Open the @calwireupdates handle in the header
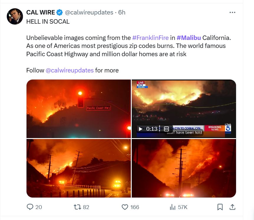Image resolution: width=254 pixels, height=220 pixels. (x=89, y=12)
